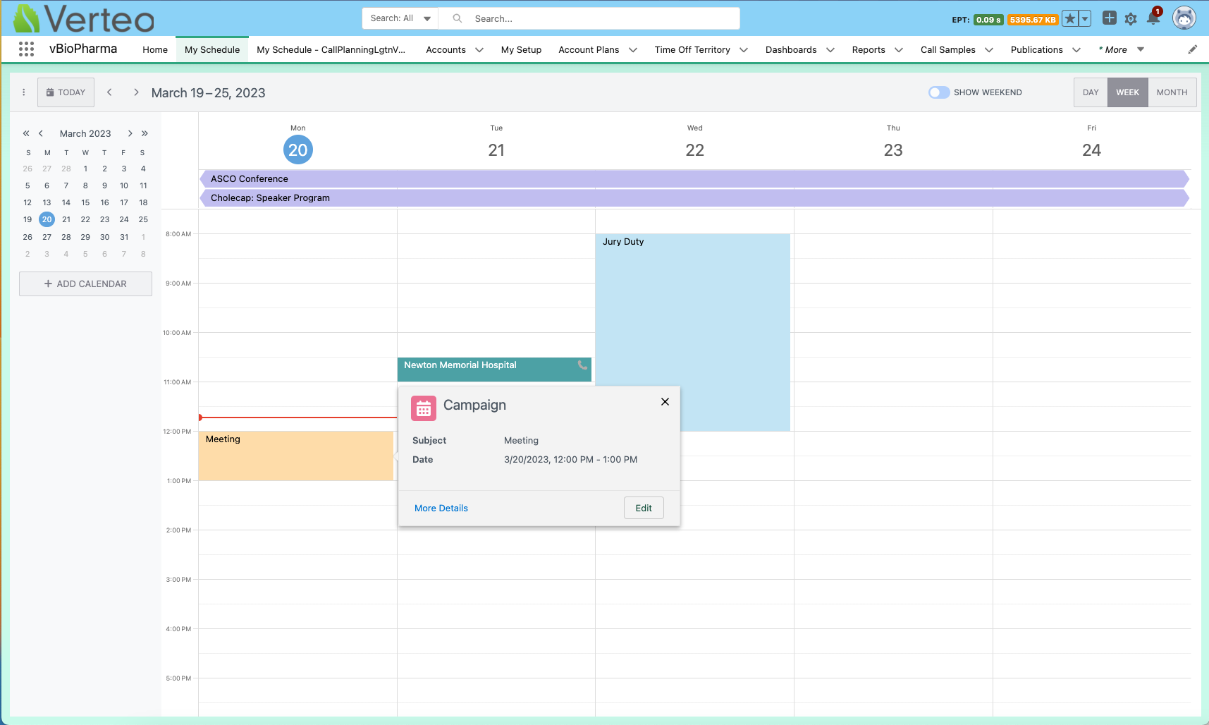1209x725 pixels.
Task: Click the edit navigation pencil icon
Action: coord(1192,49)
